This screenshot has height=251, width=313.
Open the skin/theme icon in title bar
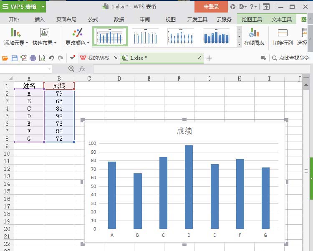(x=233, y=7)
